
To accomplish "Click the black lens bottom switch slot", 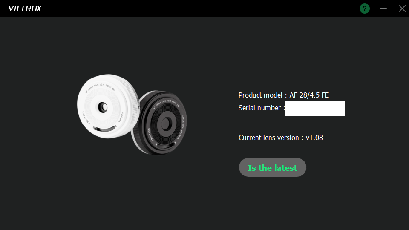I will point(165,146).
